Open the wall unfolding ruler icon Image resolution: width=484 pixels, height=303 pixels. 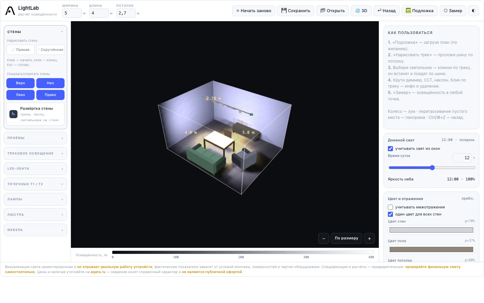click(x=13, y=114)
